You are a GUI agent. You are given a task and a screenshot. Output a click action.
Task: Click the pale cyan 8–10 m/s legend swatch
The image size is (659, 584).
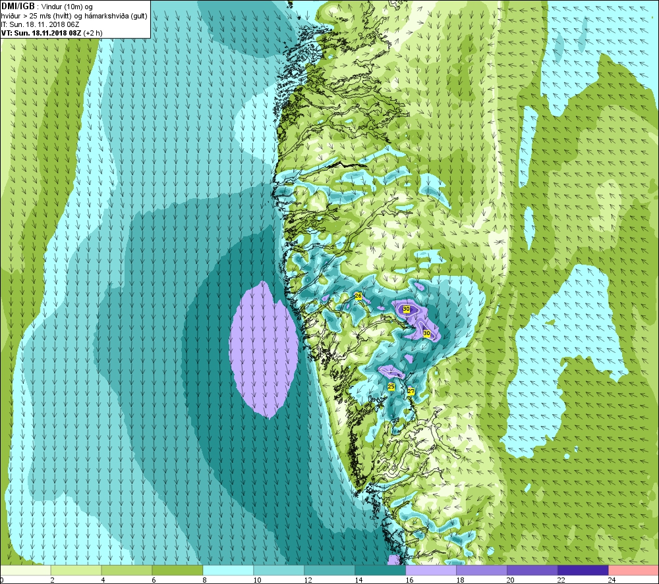point(228,570)
